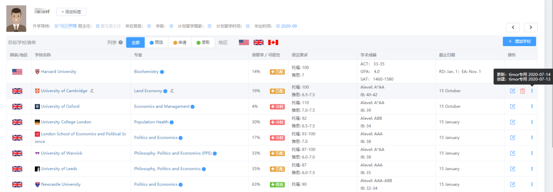Viewport: 553px width, 192px height.
Task: Filter by United Kingdom flag icon
Action: 259,42
